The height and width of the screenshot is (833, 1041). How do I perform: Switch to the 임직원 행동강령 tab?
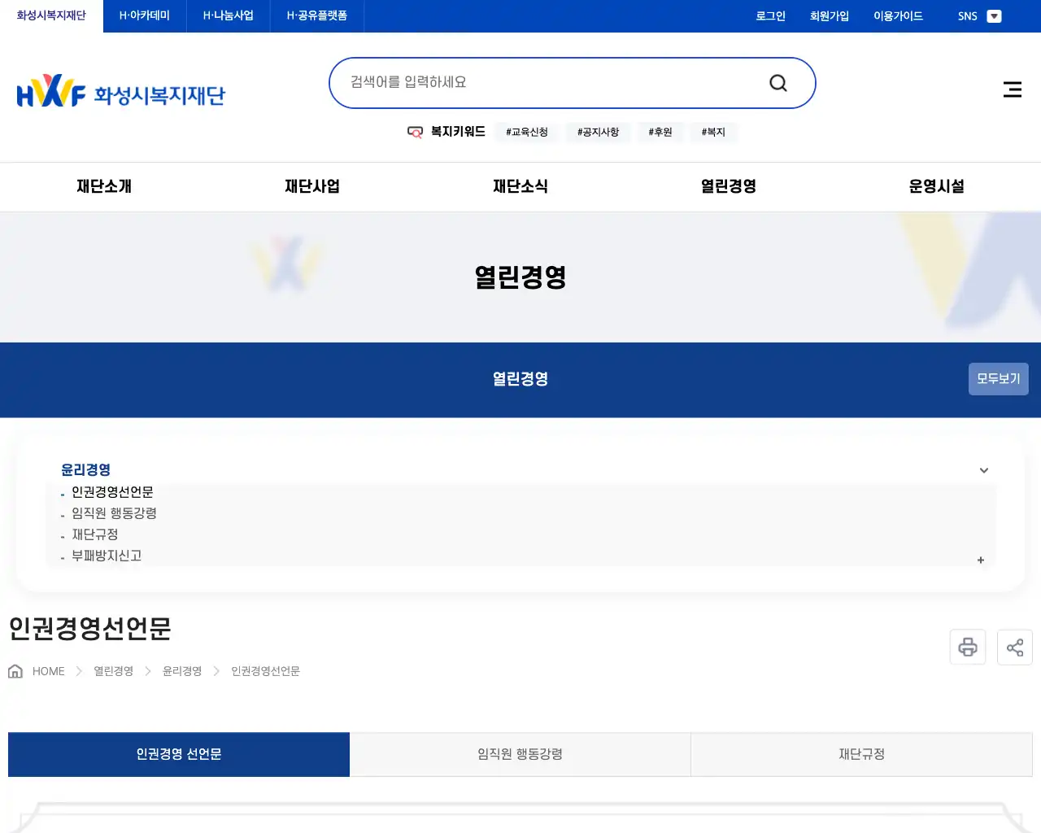(x=520, y=754)
